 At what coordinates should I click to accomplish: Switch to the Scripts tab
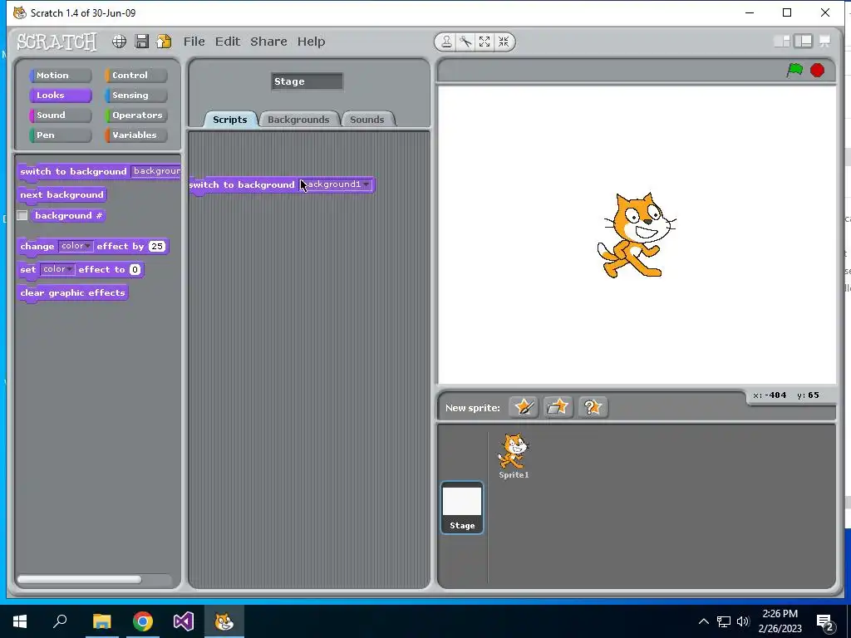pos(229,120)
